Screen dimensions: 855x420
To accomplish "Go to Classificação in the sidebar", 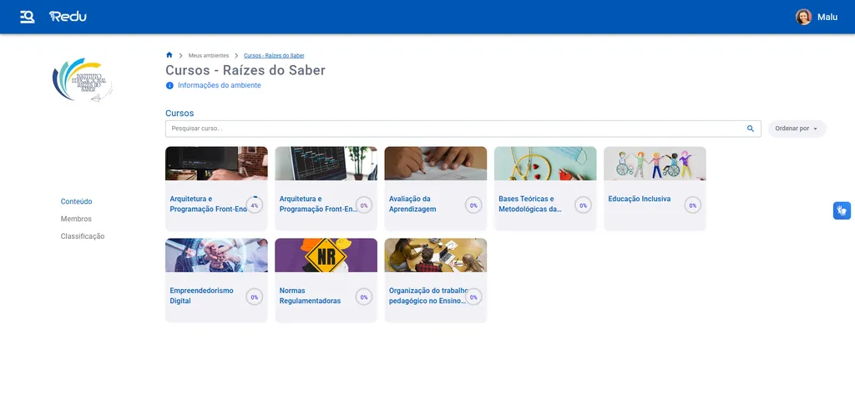I will tap(82, 236).
